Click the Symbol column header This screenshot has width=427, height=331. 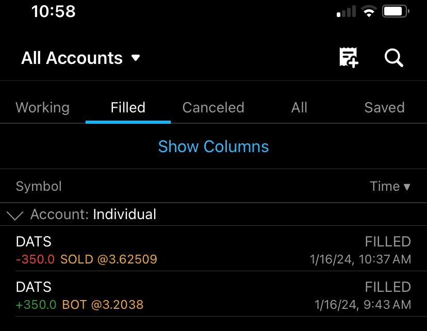coord(39,187)
